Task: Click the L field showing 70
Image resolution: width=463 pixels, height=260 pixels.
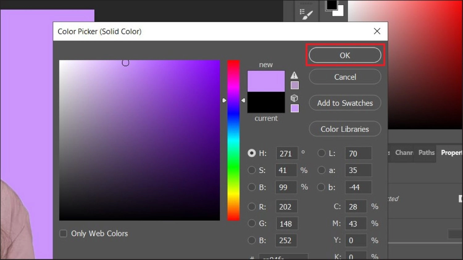Action: [x=358, y=153]
